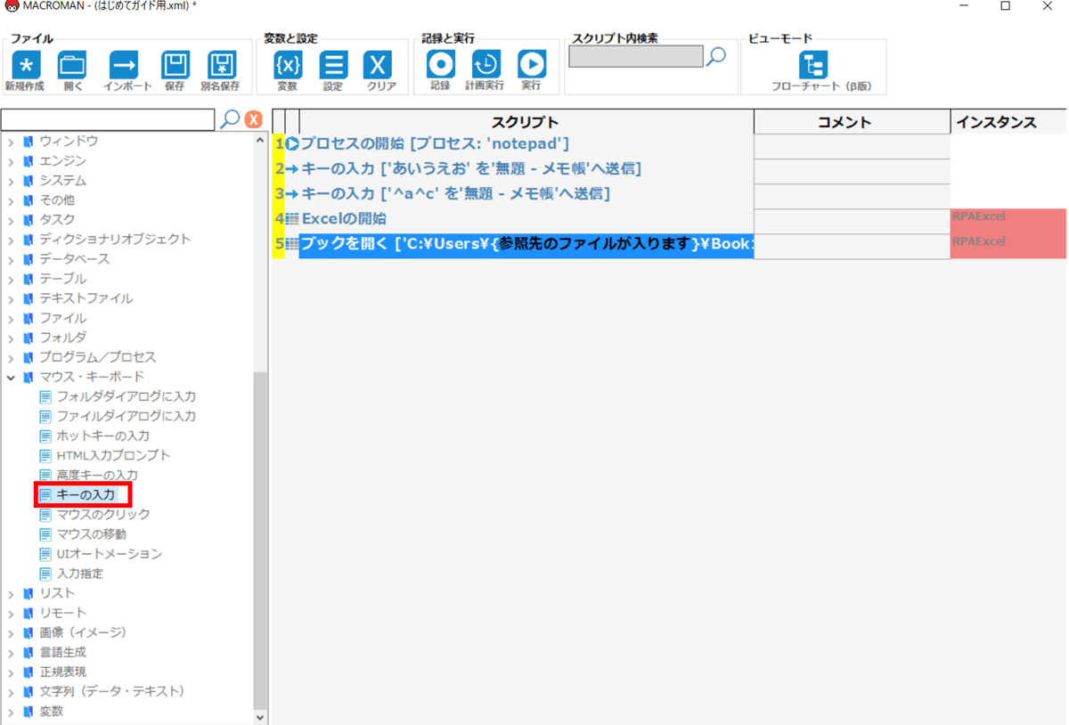Select script row sending '^a^c' to メモ帳
The width and height of the screenshot is (1069, 725).
(x=526, y=193)
